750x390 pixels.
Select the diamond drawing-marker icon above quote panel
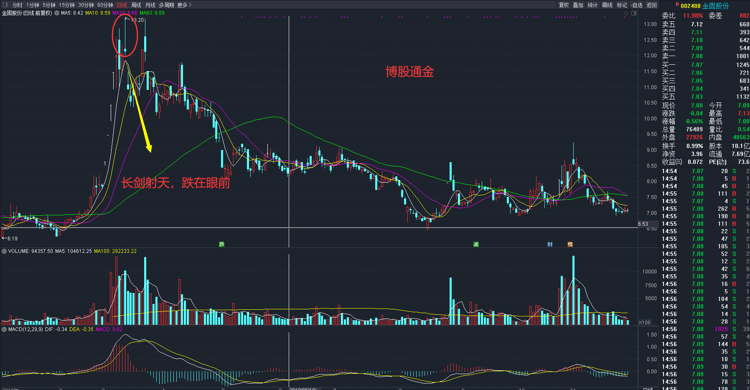[626, 13]
